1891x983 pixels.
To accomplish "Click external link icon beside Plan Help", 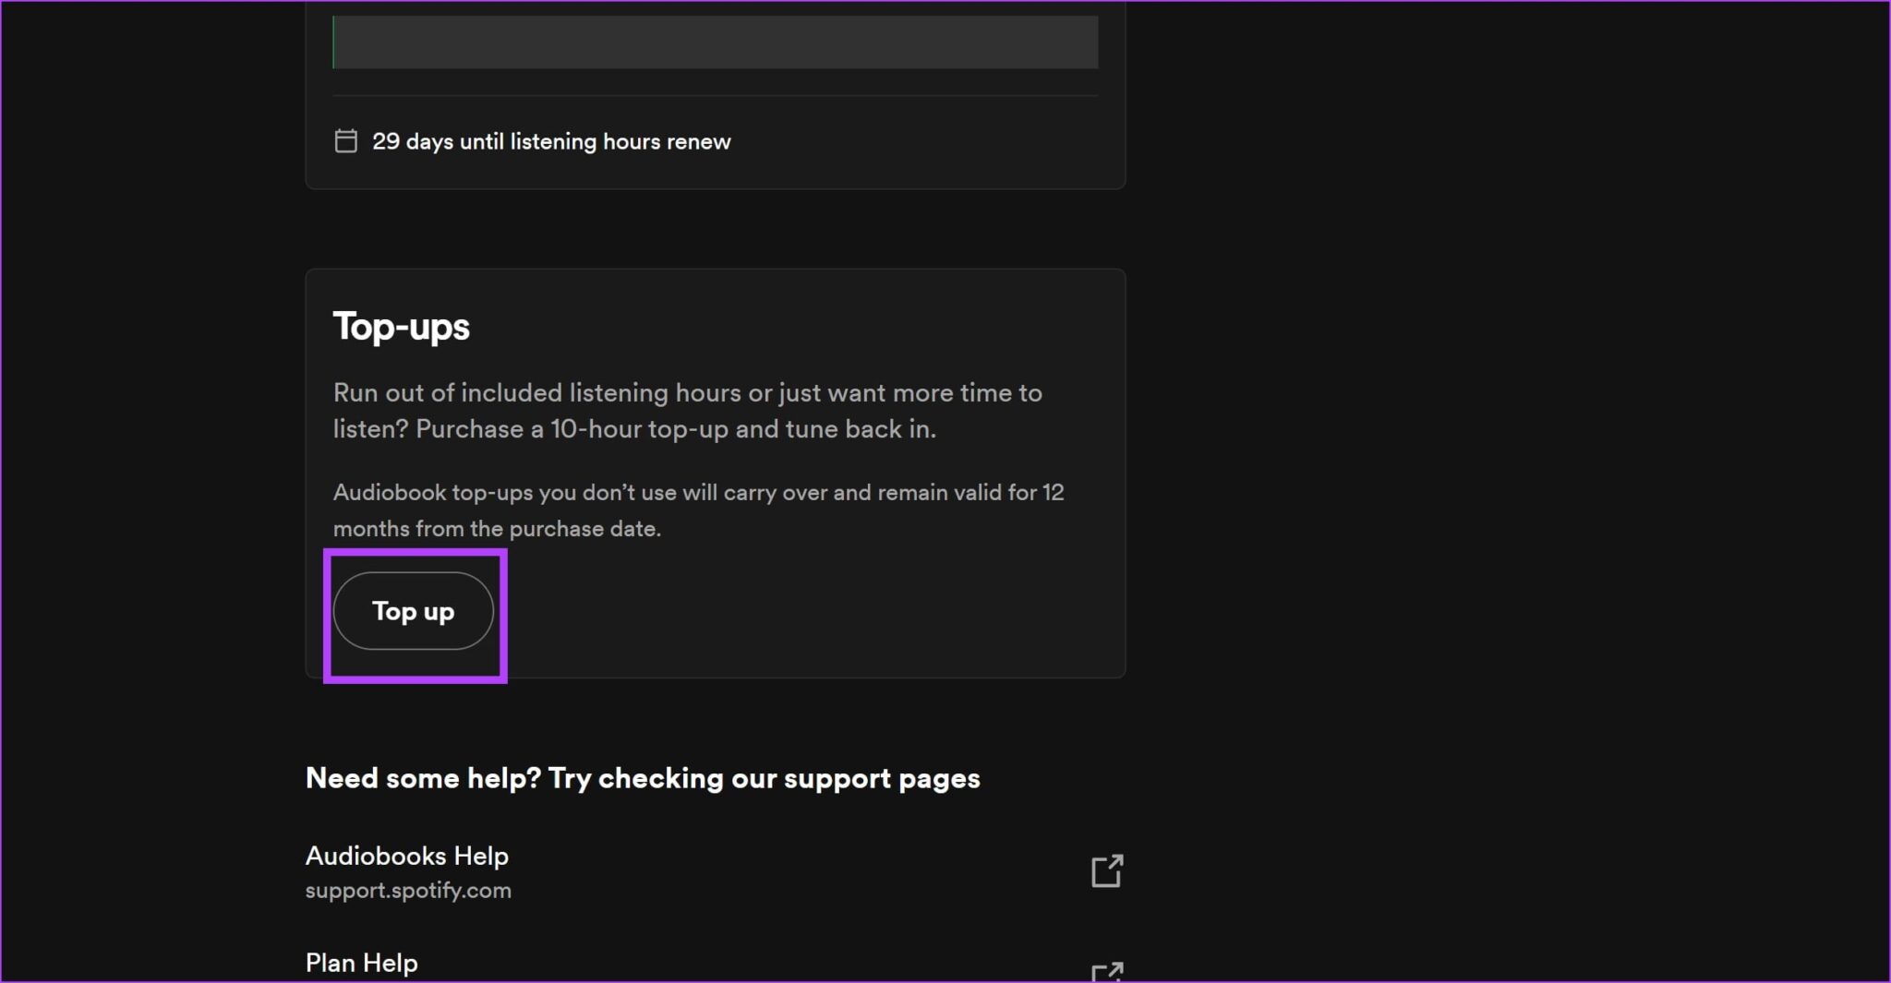I will click(1106, 971).
